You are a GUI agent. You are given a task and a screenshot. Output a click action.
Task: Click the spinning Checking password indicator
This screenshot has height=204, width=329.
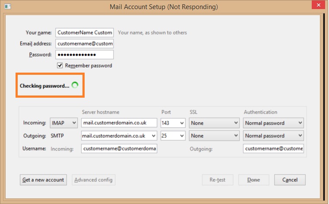75,86
